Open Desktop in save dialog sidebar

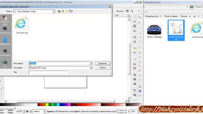click(5, 30)
